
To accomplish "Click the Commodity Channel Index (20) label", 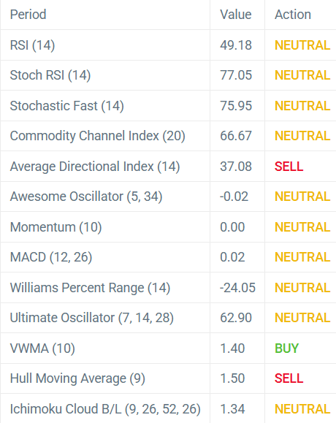I will click(98, 136).
